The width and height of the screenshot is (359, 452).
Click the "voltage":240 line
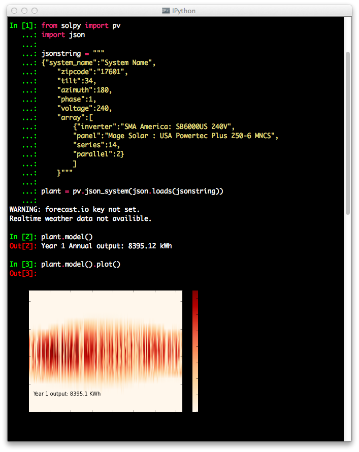(84, 109)
